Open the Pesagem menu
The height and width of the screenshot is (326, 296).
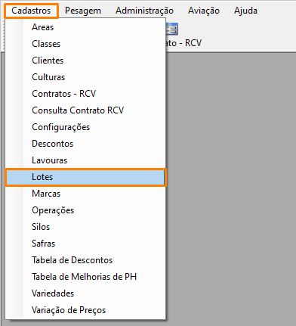[x=83, y=11]
